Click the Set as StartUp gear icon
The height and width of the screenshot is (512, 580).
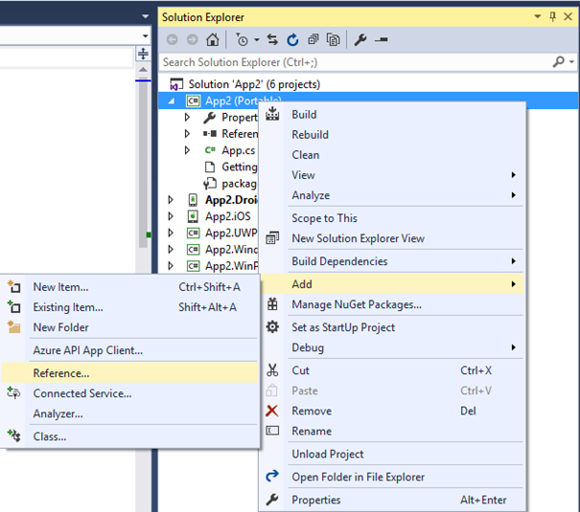coord(272,326)
